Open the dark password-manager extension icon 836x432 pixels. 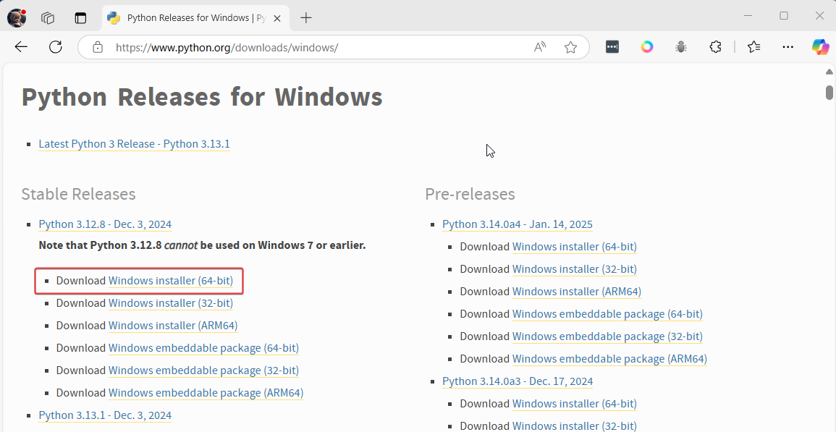tap(612, 47)
